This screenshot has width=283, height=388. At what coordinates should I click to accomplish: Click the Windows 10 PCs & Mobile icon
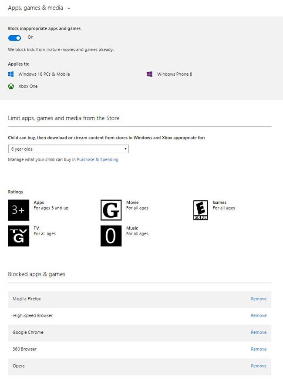11,74
